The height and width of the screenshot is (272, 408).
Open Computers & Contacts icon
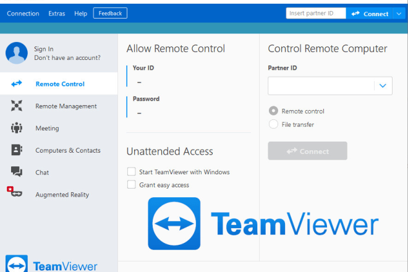[17, 150]
